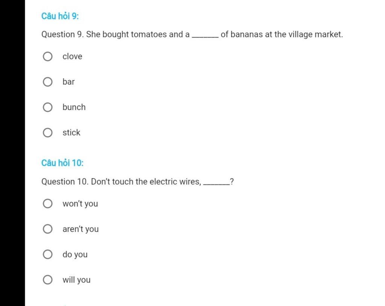The width and height of the screenshot is (385, 306).
Task: Choose 'won't you' radio option
Action: tap(48, 204)
